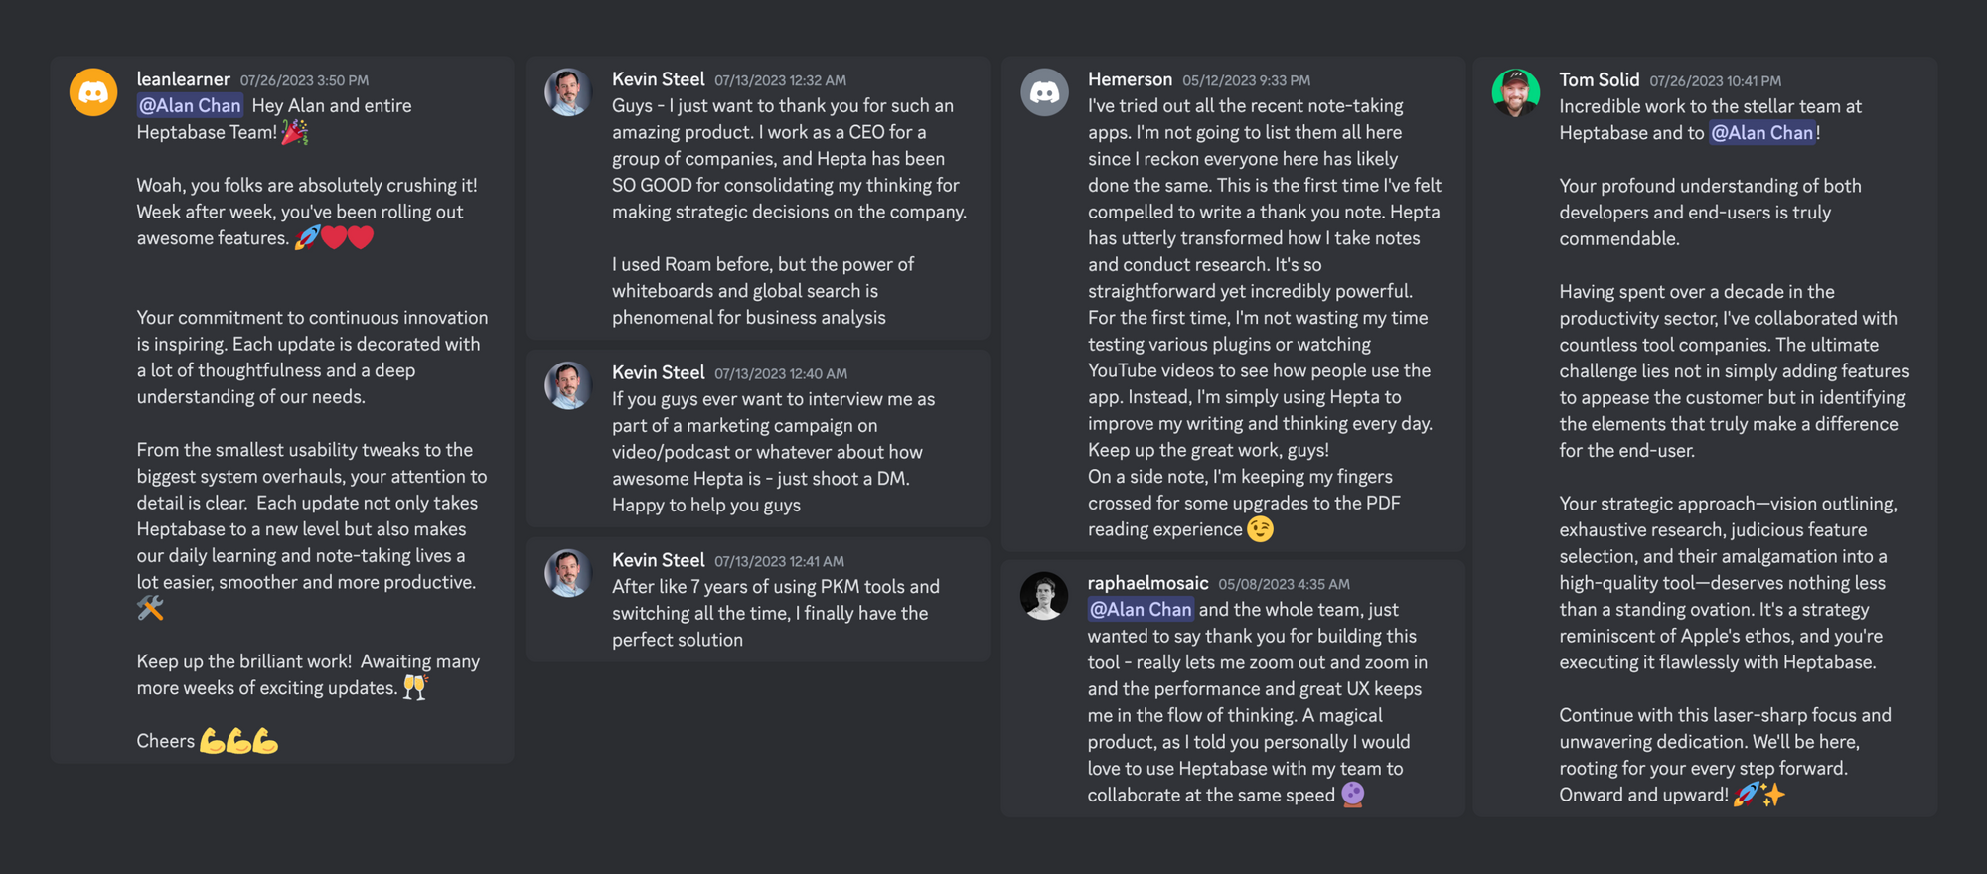Viewport: 1987px width, 874px height.
Task: Click the party popper emoji after "Heptabase Team!"
Action: point(295,132)
